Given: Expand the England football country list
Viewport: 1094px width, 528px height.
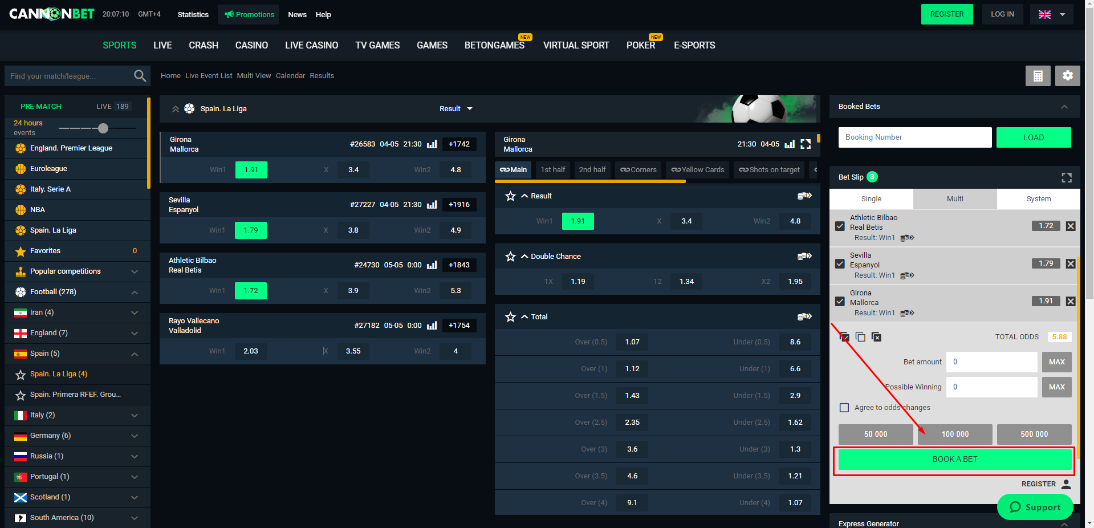Looking at the screenshot, I should (135, 333).
